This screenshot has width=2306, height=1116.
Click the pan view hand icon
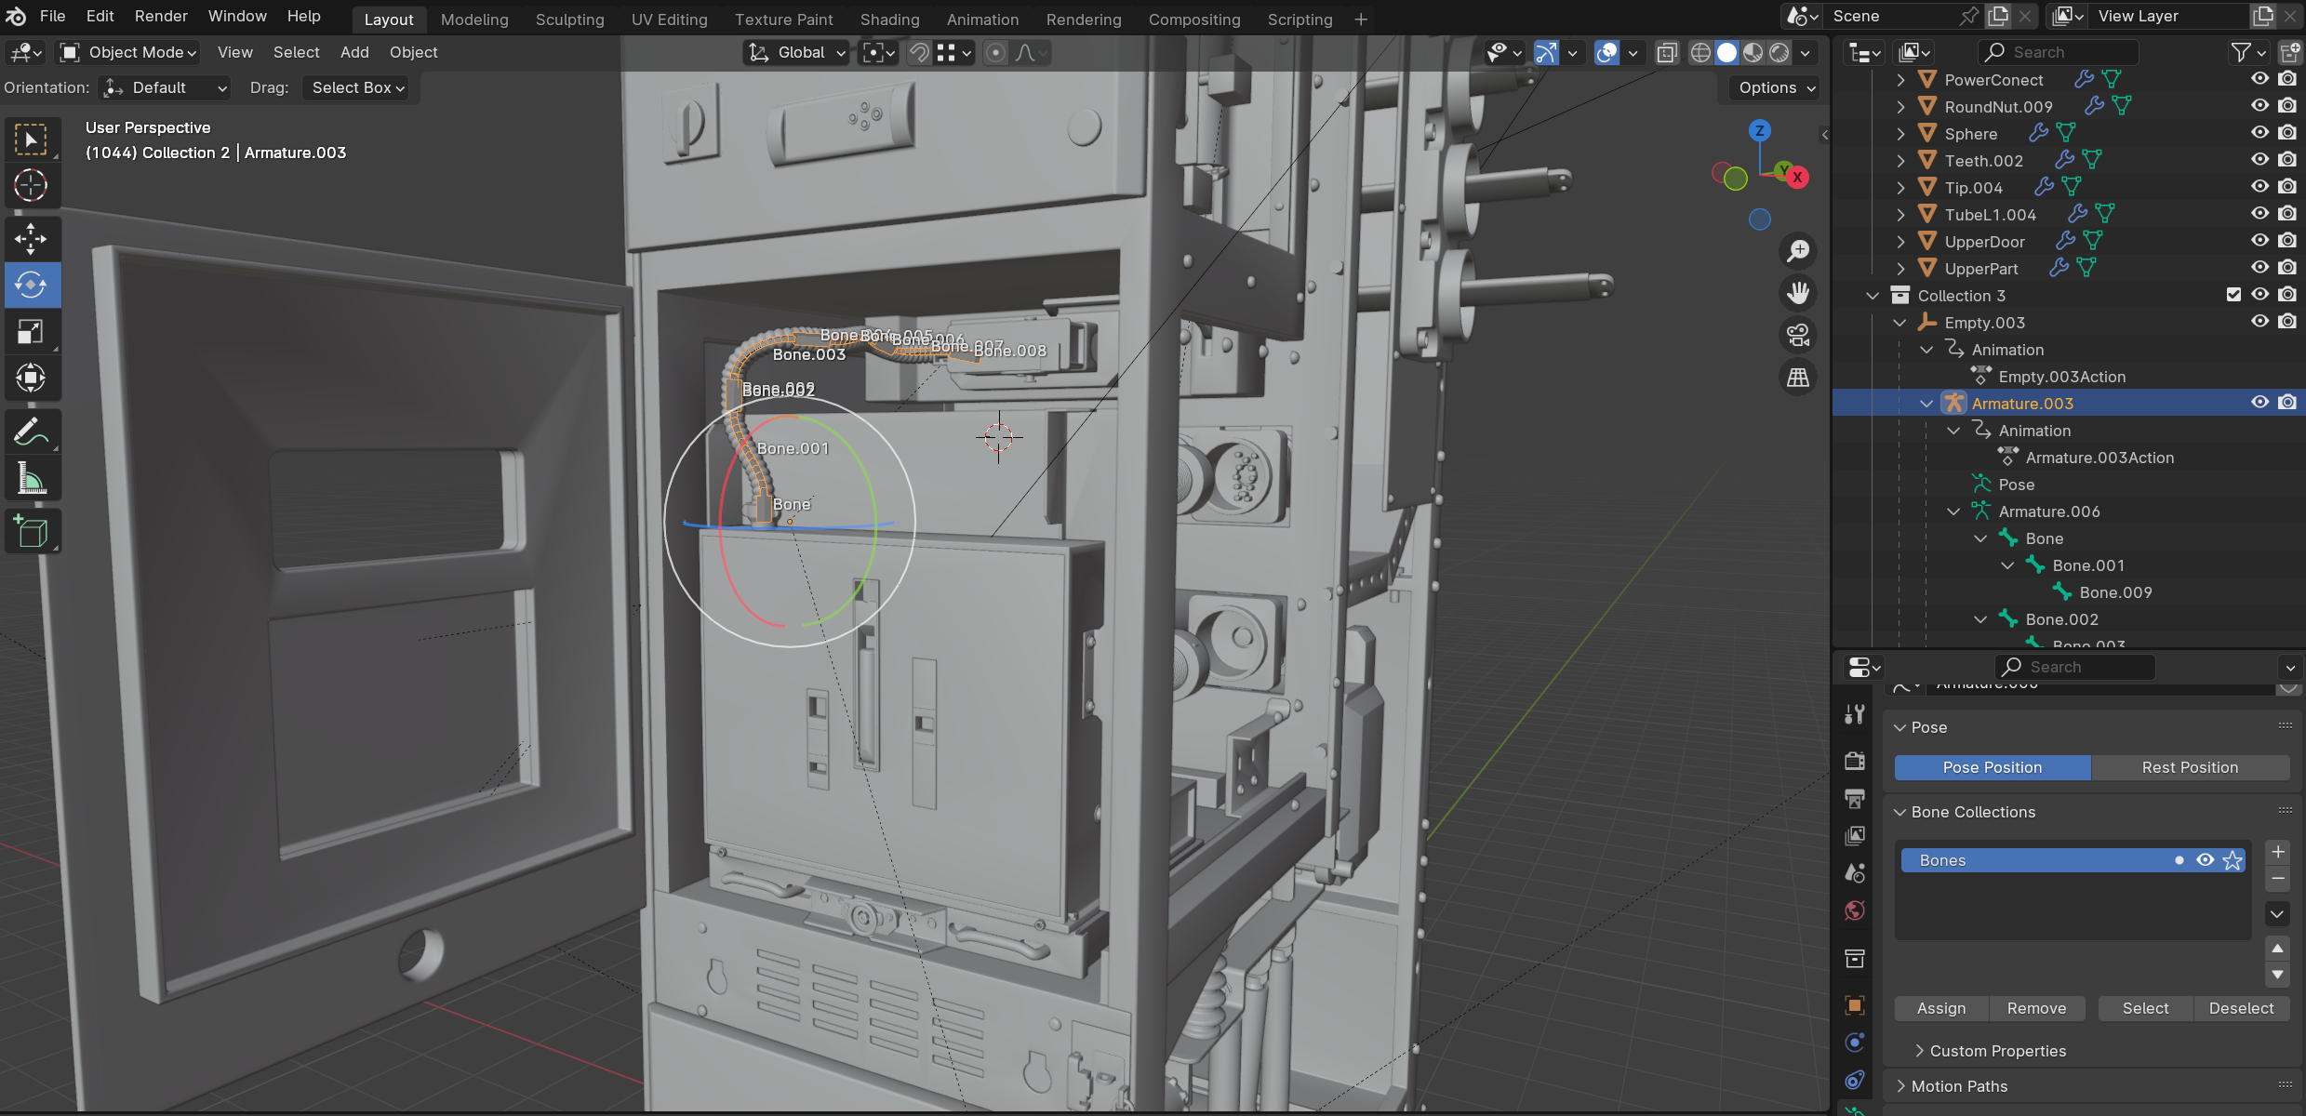[1798, 293]
